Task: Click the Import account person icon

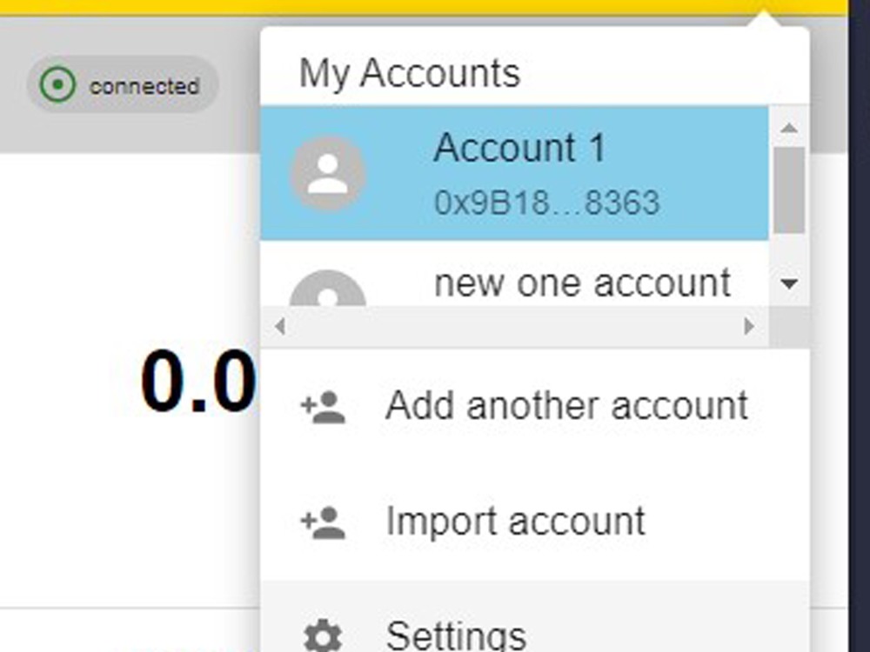Action: (x=324, y=522)
